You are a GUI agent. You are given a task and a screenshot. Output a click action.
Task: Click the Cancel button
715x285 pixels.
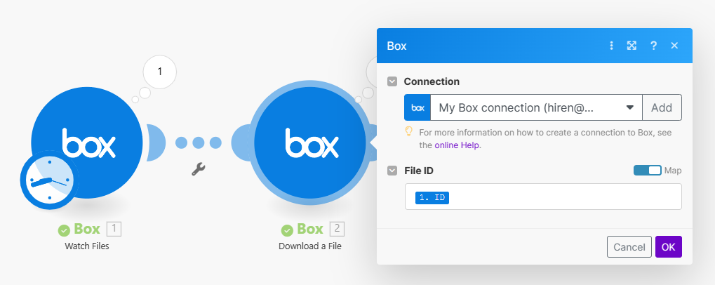point(629,246)
